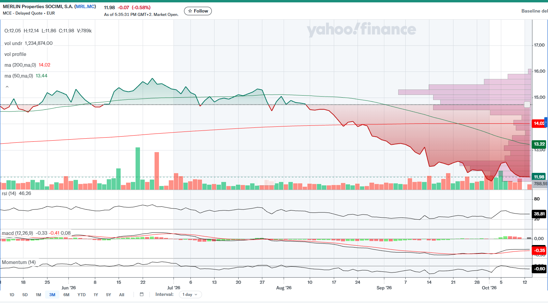Show the All time range

click(122, 295)
